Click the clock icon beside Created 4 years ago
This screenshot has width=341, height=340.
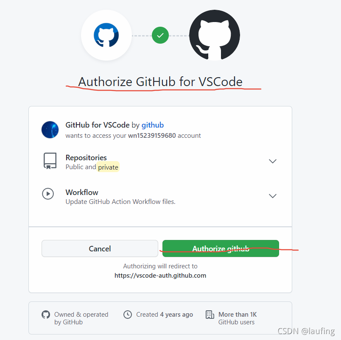(128, 315)
